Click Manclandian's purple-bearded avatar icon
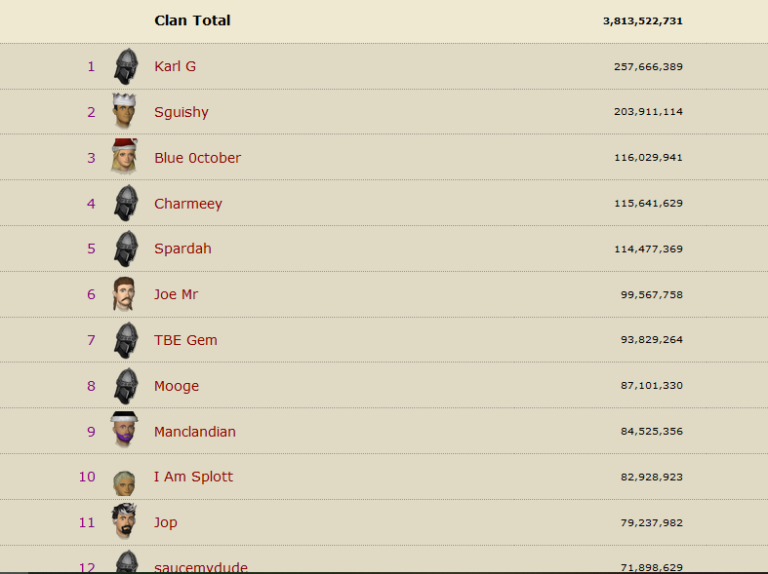The height and width of the screenshot is (574, 768). click(124, 431)
